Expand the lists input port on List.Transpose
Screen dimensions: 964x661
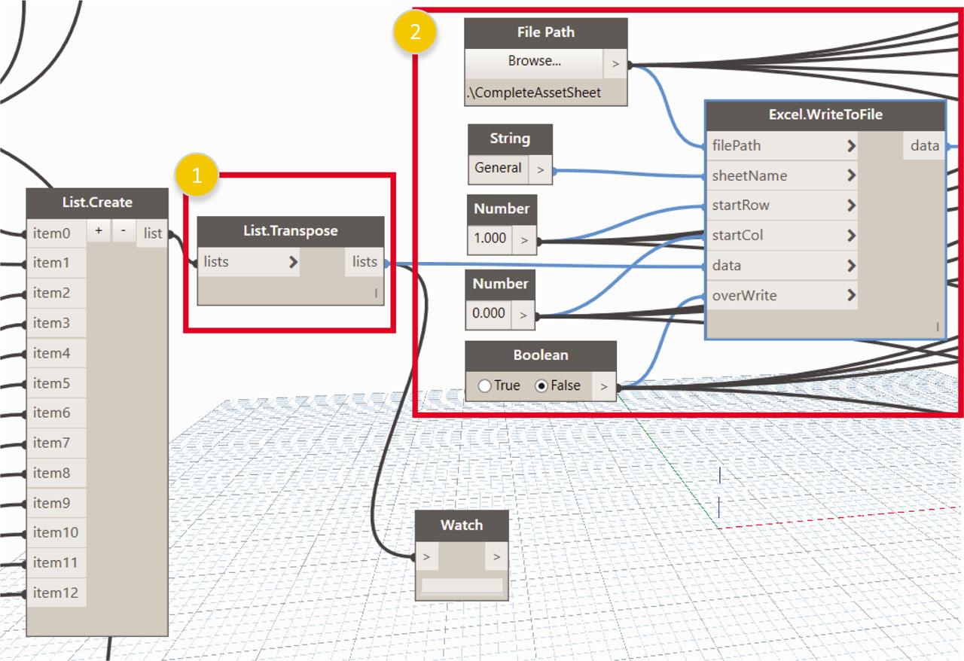[x=293, y=263]
